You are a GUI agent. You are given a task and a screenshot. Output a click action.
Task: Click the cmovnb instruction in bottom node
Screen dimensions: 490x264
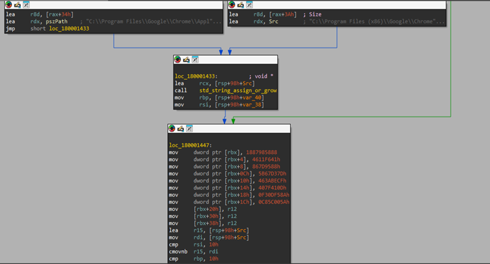[179, 251]
